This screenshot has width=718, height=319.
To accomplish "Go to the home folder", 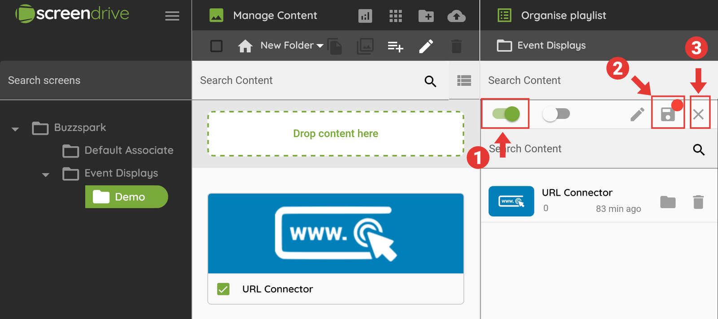I will [245, 46].
